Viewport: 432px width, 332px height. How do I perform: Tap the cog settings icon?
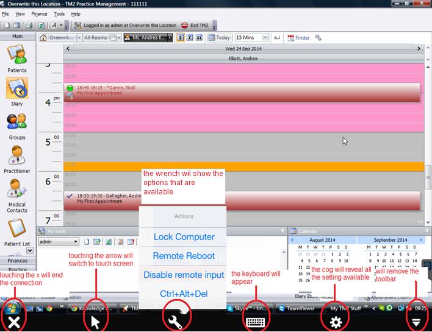point(336,322)
